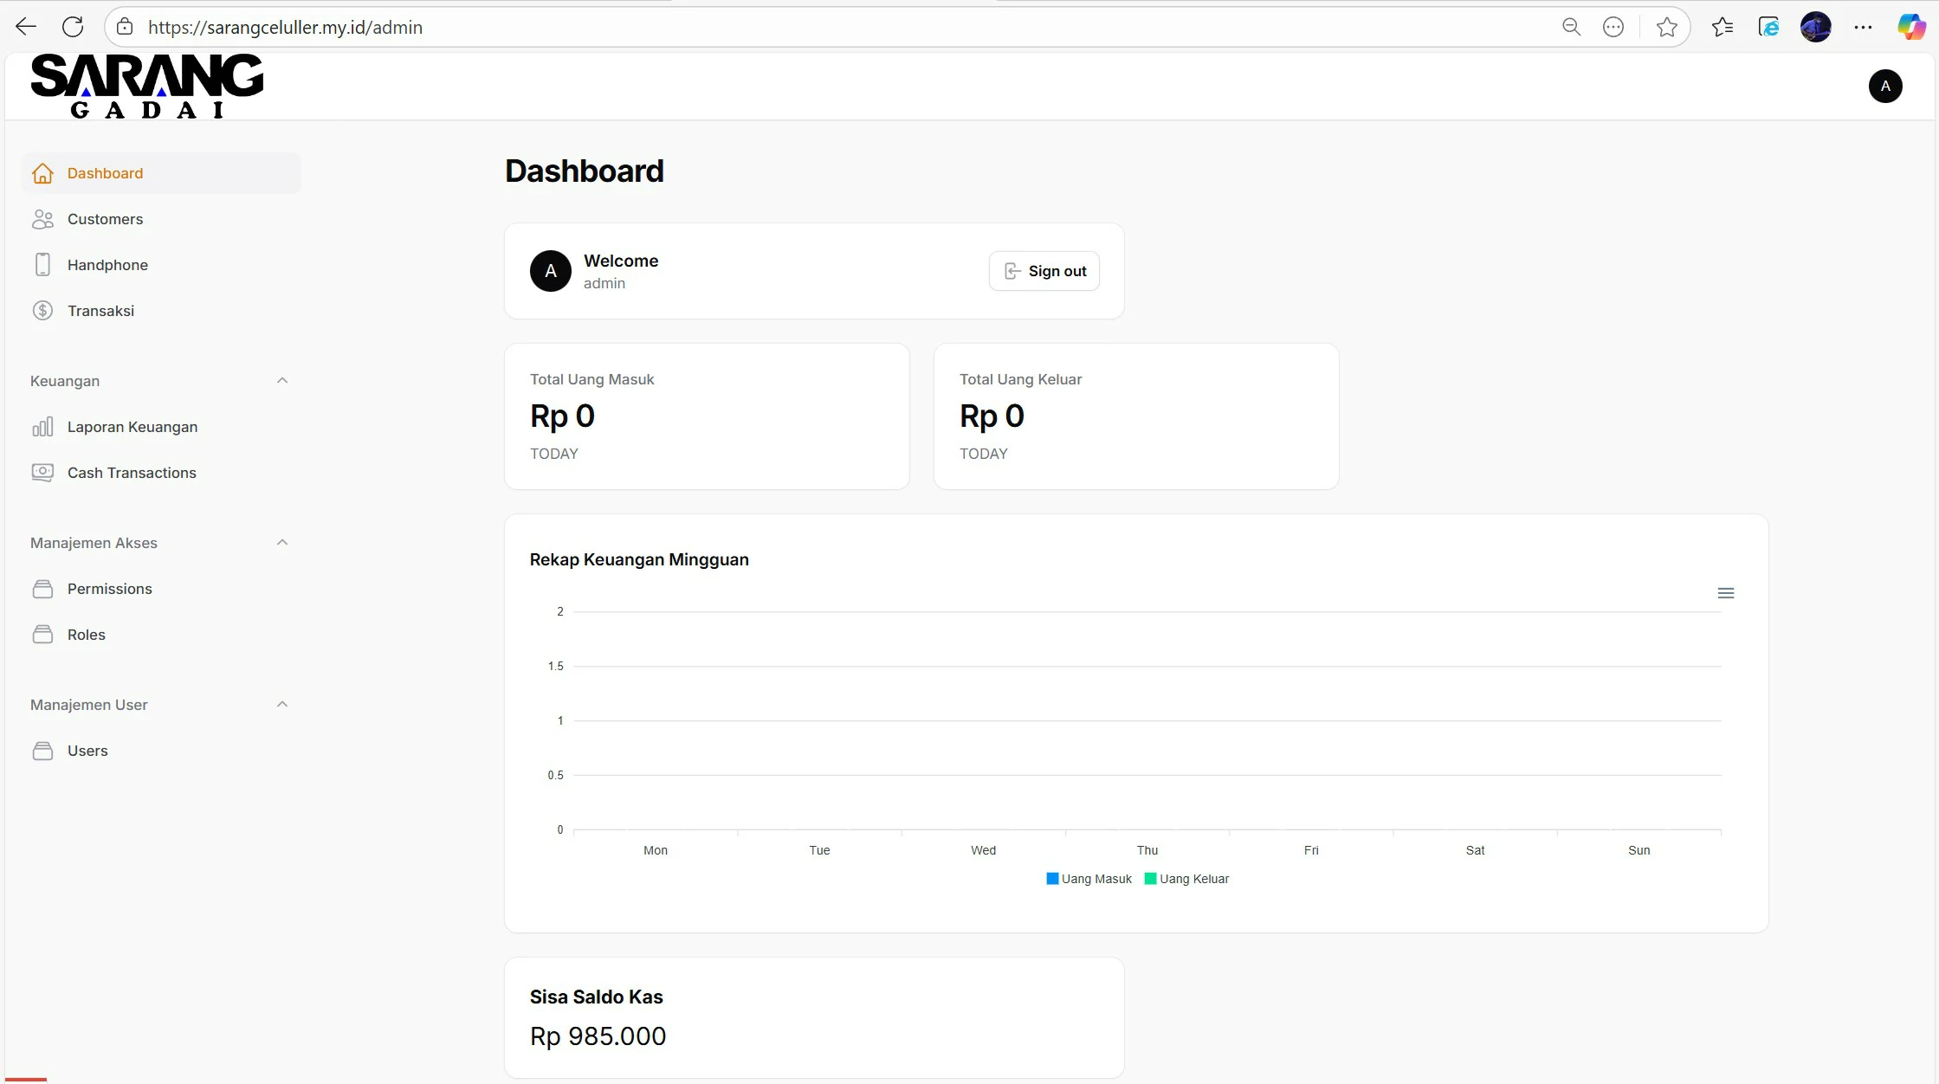Open the Roles menu item
This screenshot has height=1084, width=1939.
pyautogui.click(x=87, y=635)
